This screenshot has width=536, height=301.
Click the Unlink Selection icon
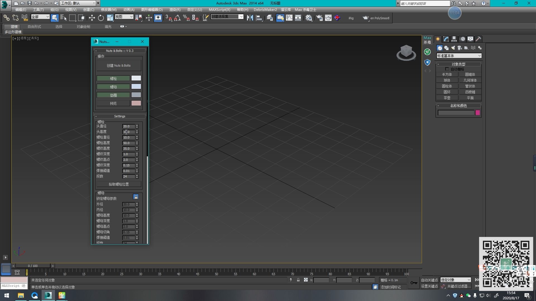[x=15, y=18]
